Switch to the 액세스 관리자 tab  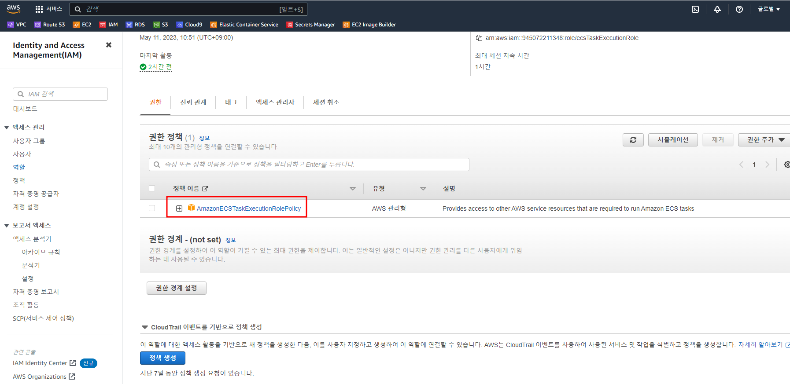(275, 102)
